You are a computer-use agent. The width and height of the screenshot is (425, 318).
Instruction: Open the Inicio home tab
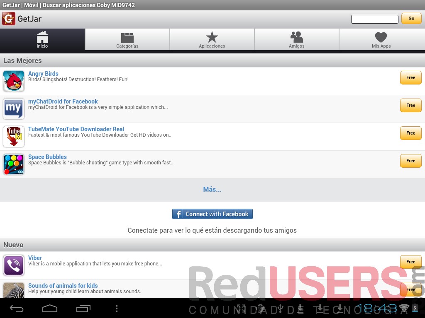42,39
